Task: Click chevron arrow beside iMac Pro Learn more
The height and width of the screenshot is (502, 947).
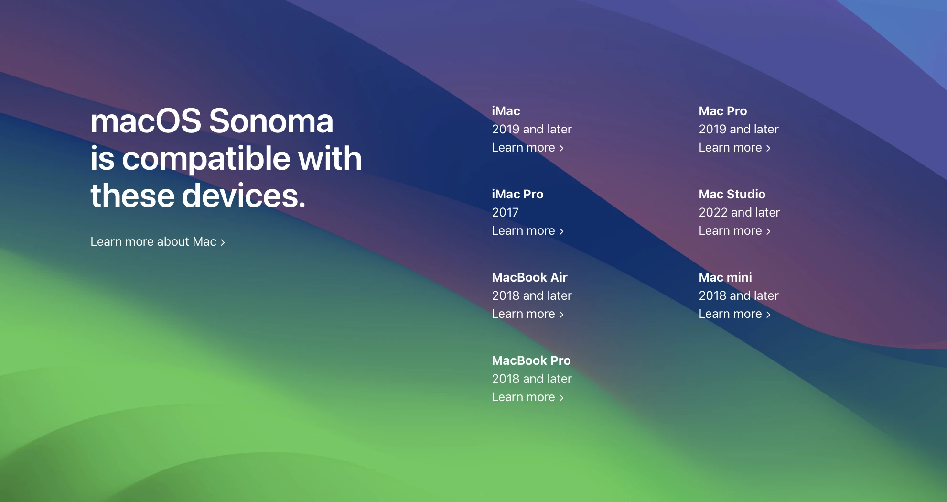Action: tap(561, 232)
